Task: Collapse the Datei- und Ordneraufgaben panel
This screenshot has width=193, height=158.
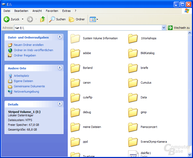Action: 60,37
